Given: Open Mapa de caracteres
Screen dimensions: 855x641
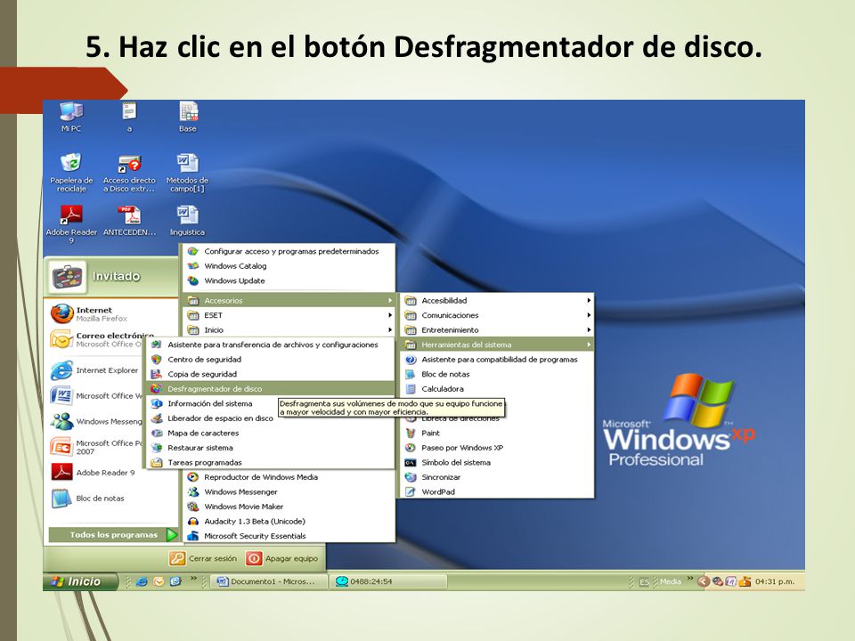Looking at the screenshot, I should tap(272, 433).
